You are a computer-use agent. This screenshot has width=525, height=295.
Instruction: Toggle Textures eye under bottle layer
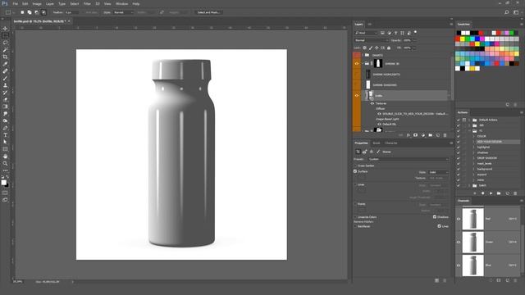click(372, 103)
